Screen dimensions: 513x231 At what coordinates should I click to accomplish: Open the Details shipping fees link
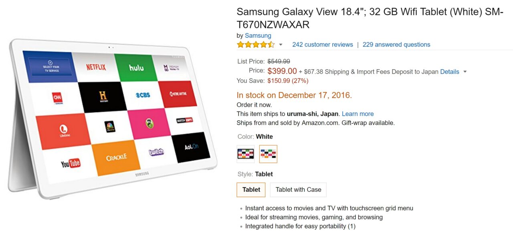click(x=450, y=72)
